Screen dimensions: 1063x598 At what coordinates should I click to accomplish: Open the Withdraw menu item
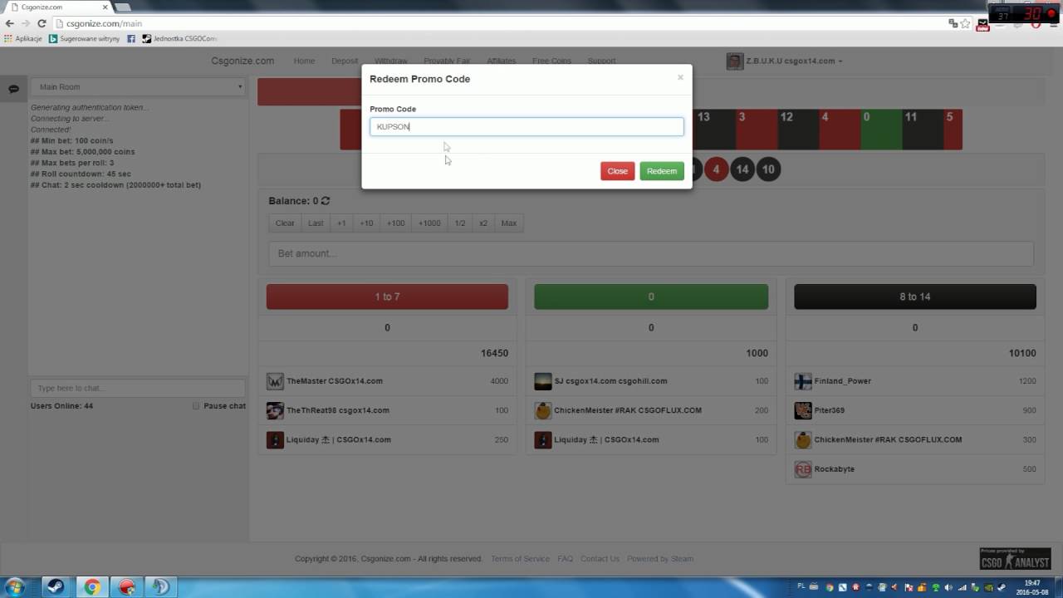point(391,61)
